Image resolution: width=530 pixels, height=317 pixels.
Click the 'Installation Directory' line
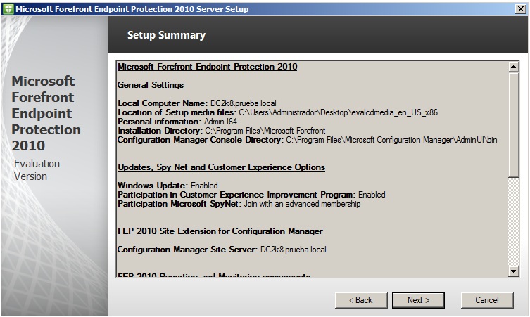[x=221, y=131]
